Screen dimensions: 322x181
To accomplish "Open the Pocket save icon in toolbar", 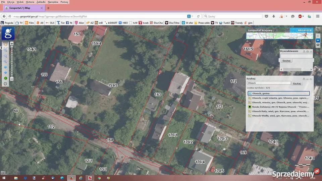I will click(266, 16).
